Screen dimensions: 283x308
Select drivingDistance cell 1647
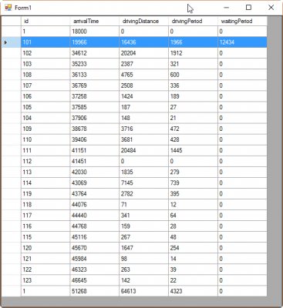point(144,248)
